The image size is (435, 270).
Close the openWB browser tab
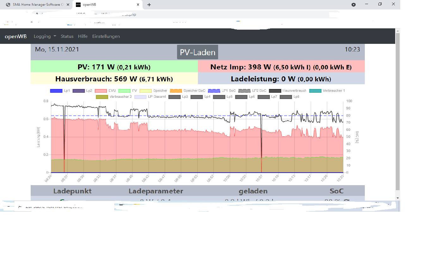[138, 5]
